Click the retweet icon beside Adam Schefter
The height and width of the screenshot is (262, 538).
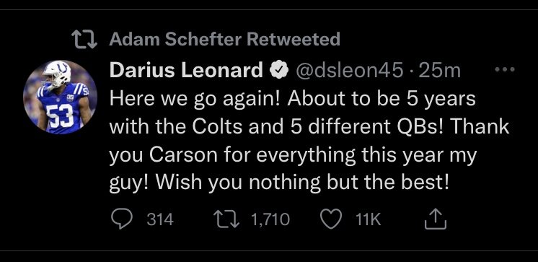tap(84, 39)
